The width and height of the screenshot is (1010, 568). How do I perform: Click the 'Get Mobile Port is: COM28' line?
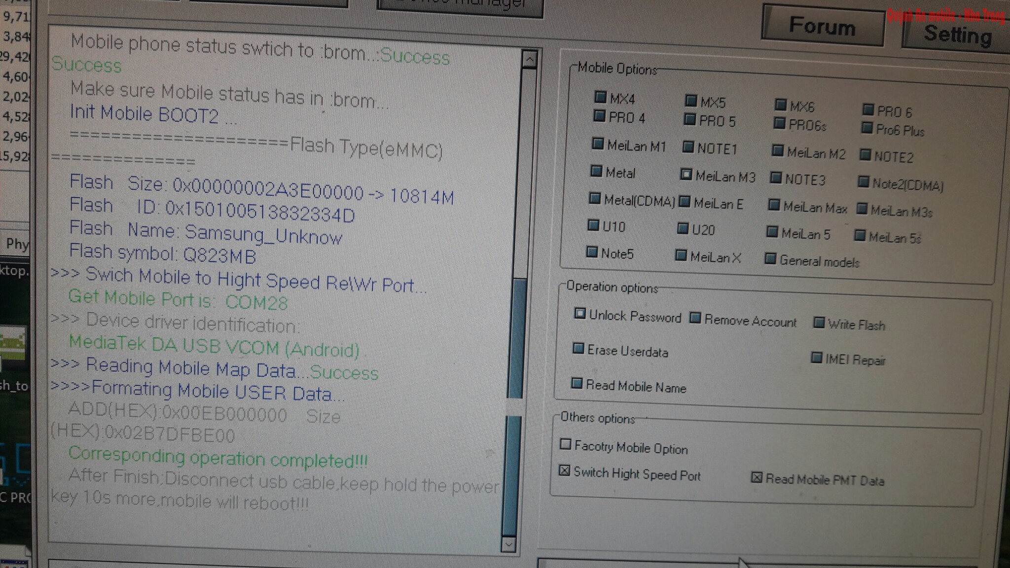[x=178, y=299]
